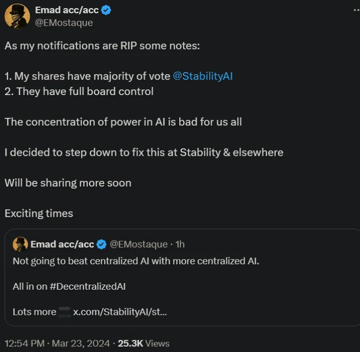Viewport: 360px width, 352px height.
Task: Open the x.com/StabilityAI/st... link
Action: 120,312
